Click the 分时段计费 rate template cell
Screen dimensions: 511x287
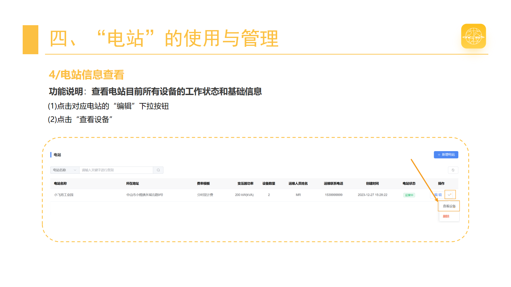coord(205,195)
